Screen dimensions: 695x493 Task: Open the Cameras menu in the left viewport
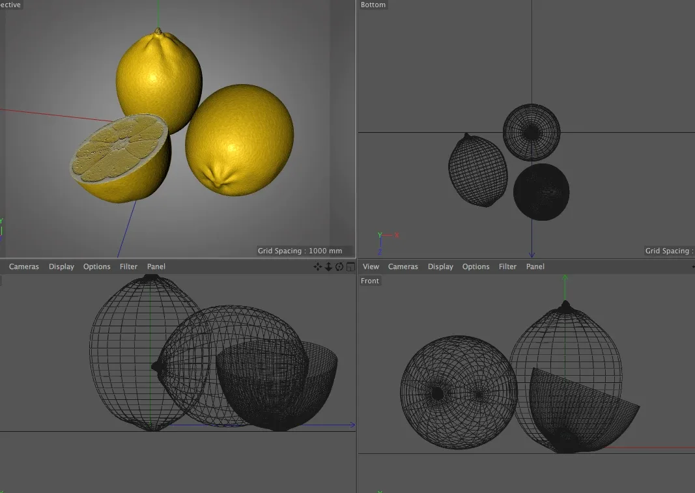point(24,266)
